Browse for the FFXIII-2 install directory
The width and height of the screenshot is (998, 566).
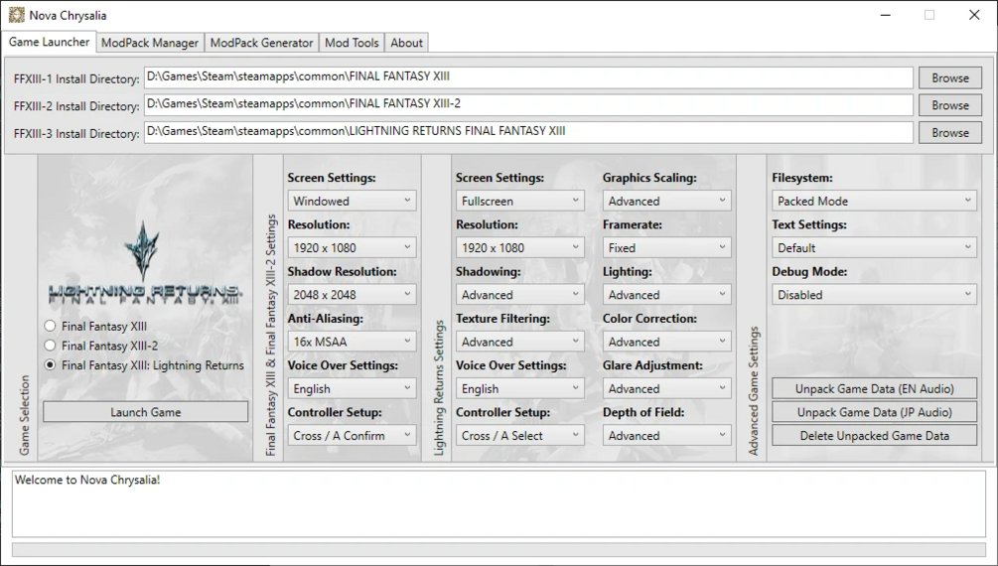coord(949,105)
